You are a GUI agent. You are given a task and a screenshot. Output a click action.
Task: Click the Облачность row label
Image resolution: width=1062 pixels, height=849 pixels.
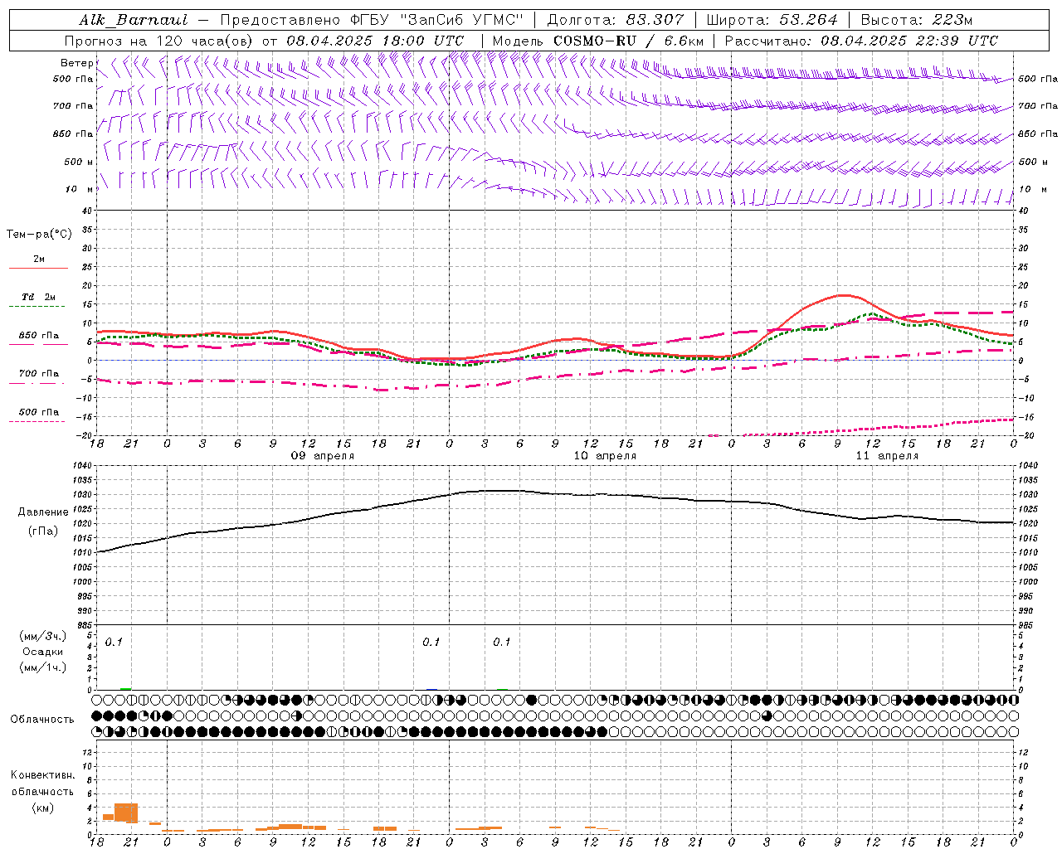(42, 720)
